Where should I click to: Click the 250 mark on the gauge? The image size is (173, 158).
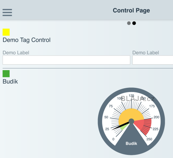pyautogui.click(x=149, y=139)
